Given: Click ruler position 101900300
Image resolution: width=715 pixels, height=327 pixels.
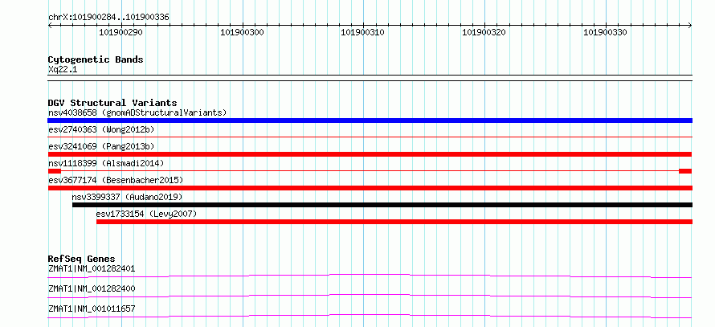Looking at the screenshot, I should coord(242,33).
